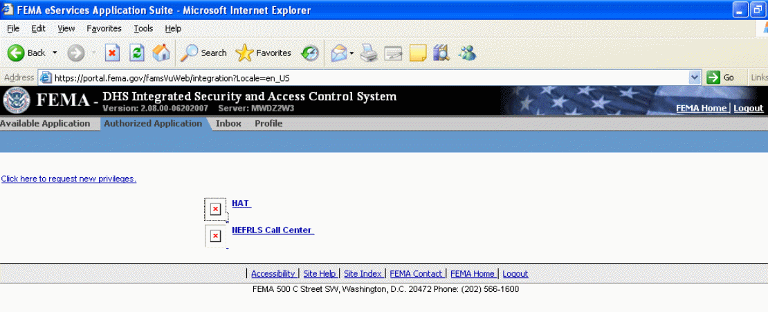This screenshot has height=312, width=768.
Task: Open the File menu
Action: click(x=13, y=28)
